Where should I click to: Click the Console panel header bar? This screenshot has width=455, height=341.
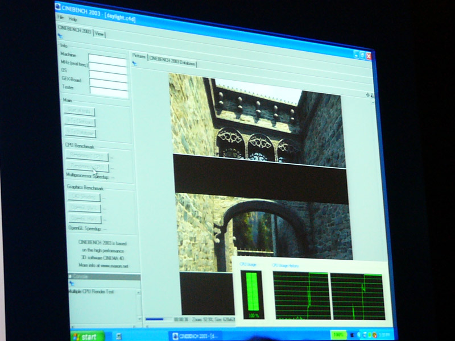[x=105, y=277]
